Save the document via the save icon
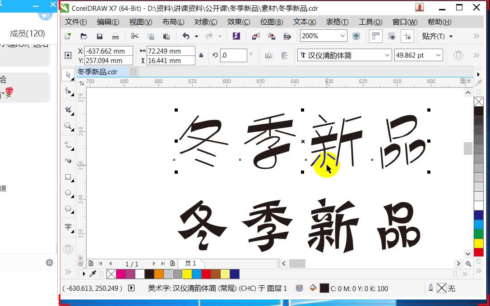Image resolution: width=490 pixels, height=306 pixels. 99,36
